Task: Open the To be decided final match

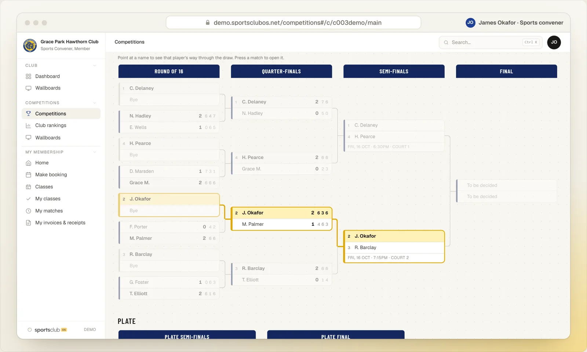Action: [506, 191]
